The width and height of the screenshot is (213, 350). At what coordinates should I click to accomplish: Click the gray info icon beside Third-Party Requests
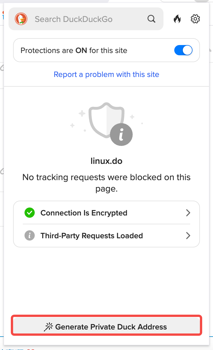pyautogui.click(x=29, y=236)
